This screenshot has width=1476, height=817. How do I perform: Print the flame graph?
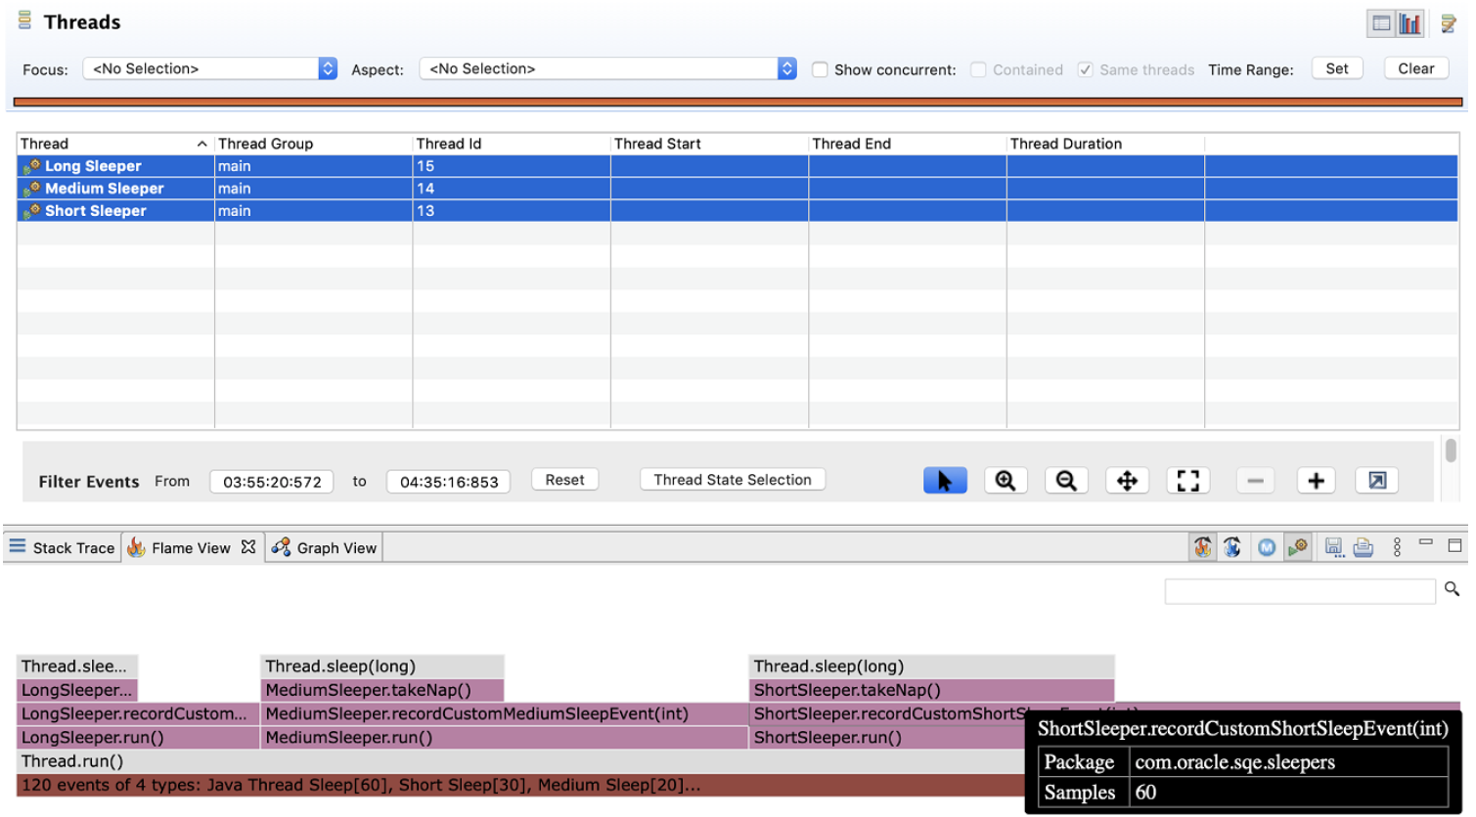click(1364, 546)
